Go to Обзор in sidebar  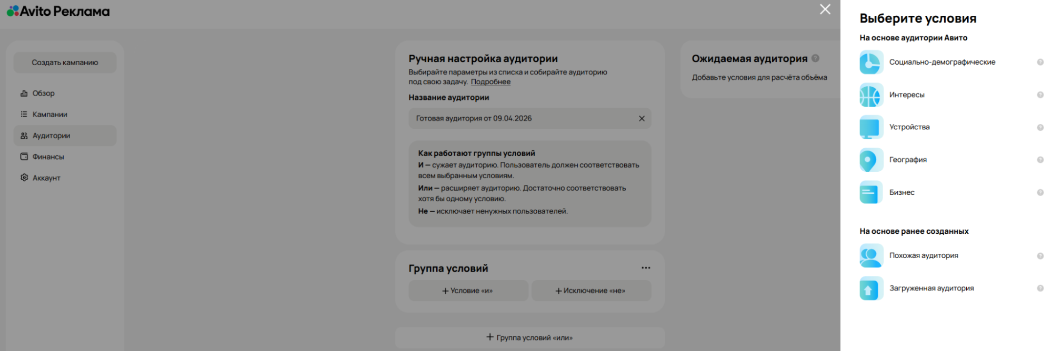(43, 94)
